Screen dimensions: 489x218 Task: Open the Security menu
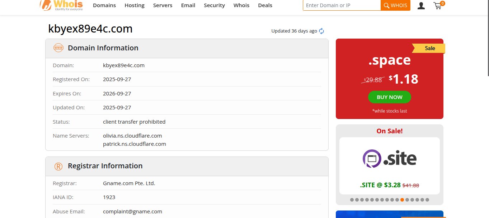(x=214, y=5)
